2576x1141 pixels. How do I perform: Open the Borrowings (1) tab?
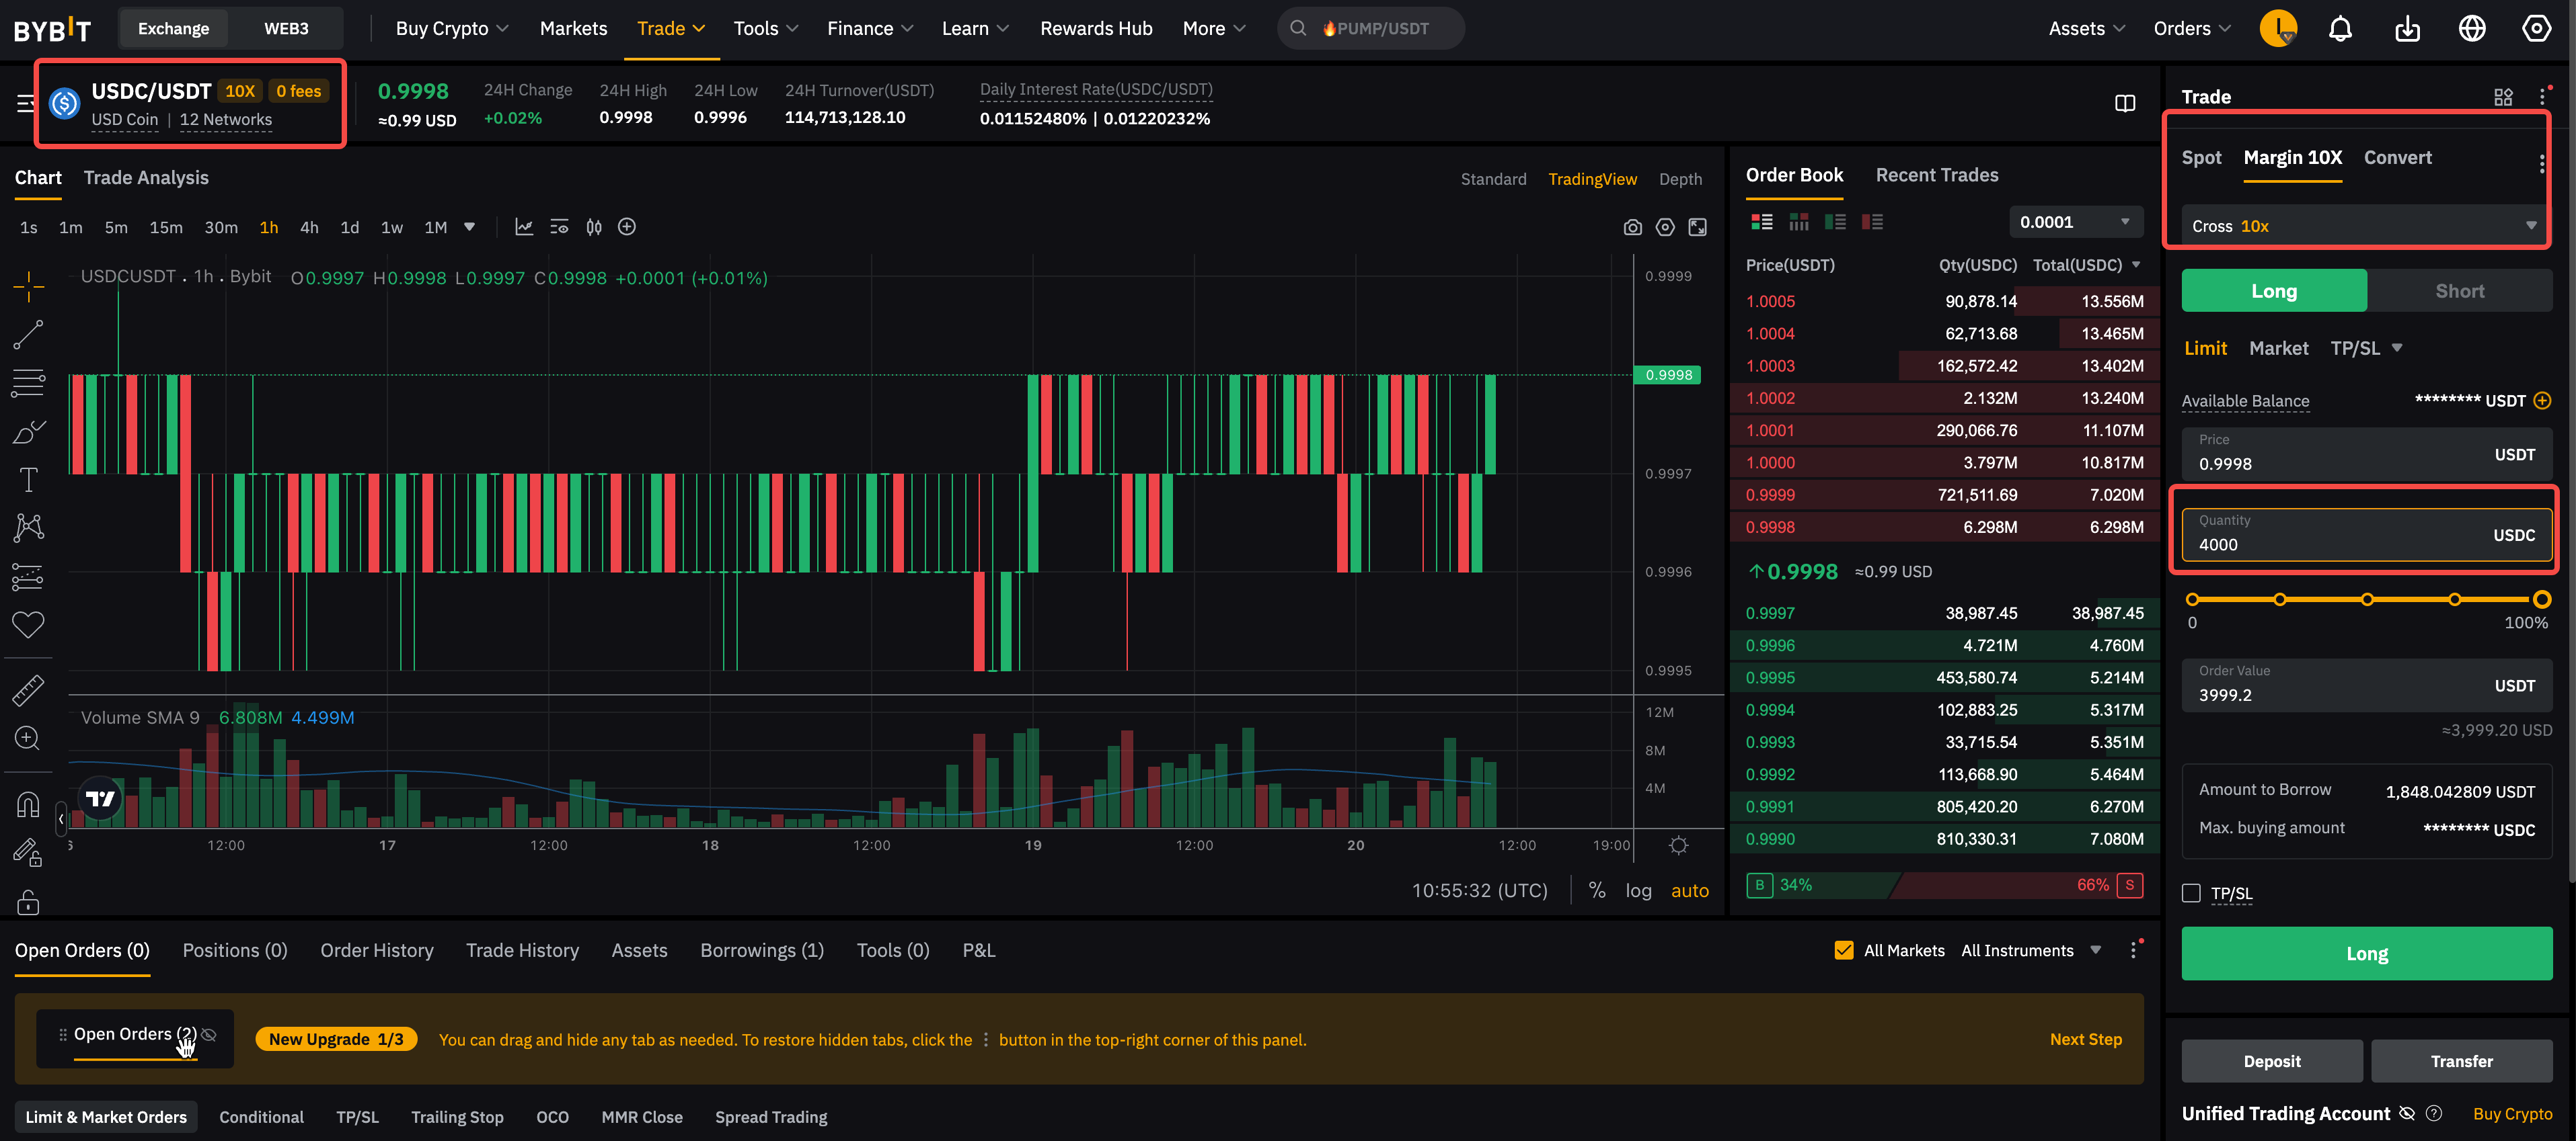pyautogui.click(x=761, y=950)
